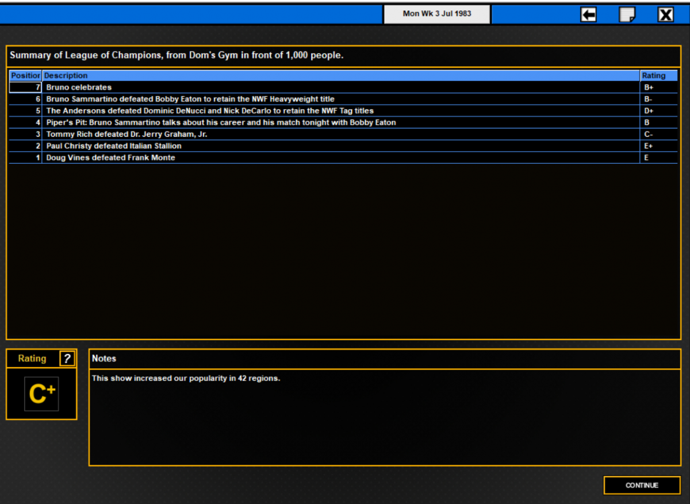Select The Andersons tag title match row
Viewport: 690px width, 504px height.
click(x=343, y=111)
